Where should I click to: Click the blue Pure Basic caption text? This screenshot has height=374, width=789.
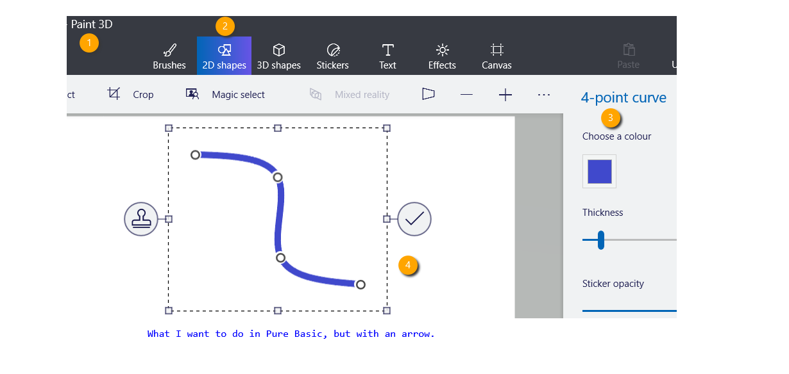[291, 334]
